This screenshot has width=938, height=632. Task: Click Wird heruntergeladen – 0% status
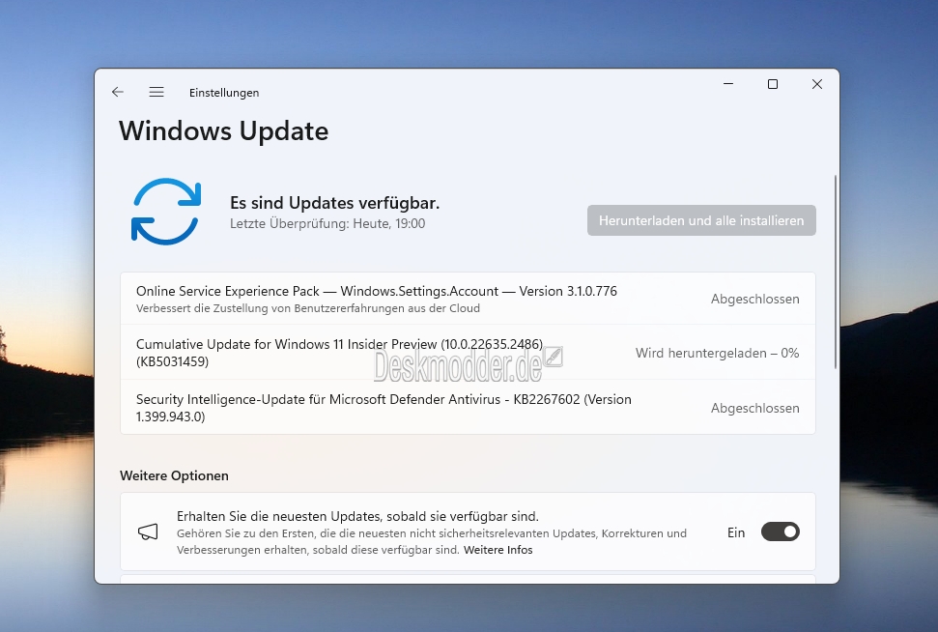point(717,353)
